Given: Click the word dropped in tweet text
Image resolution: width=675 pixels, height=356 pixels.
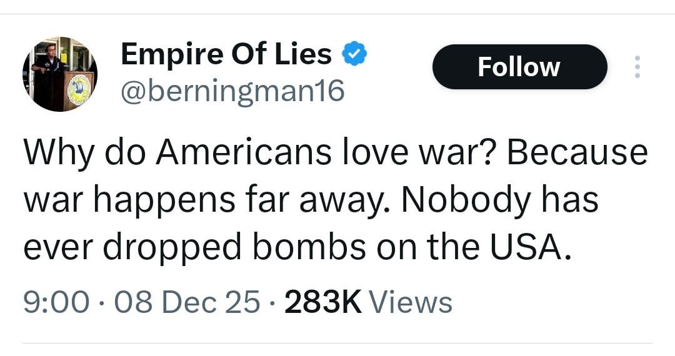Looking at the screenshot, I should (x=172, y=247).
